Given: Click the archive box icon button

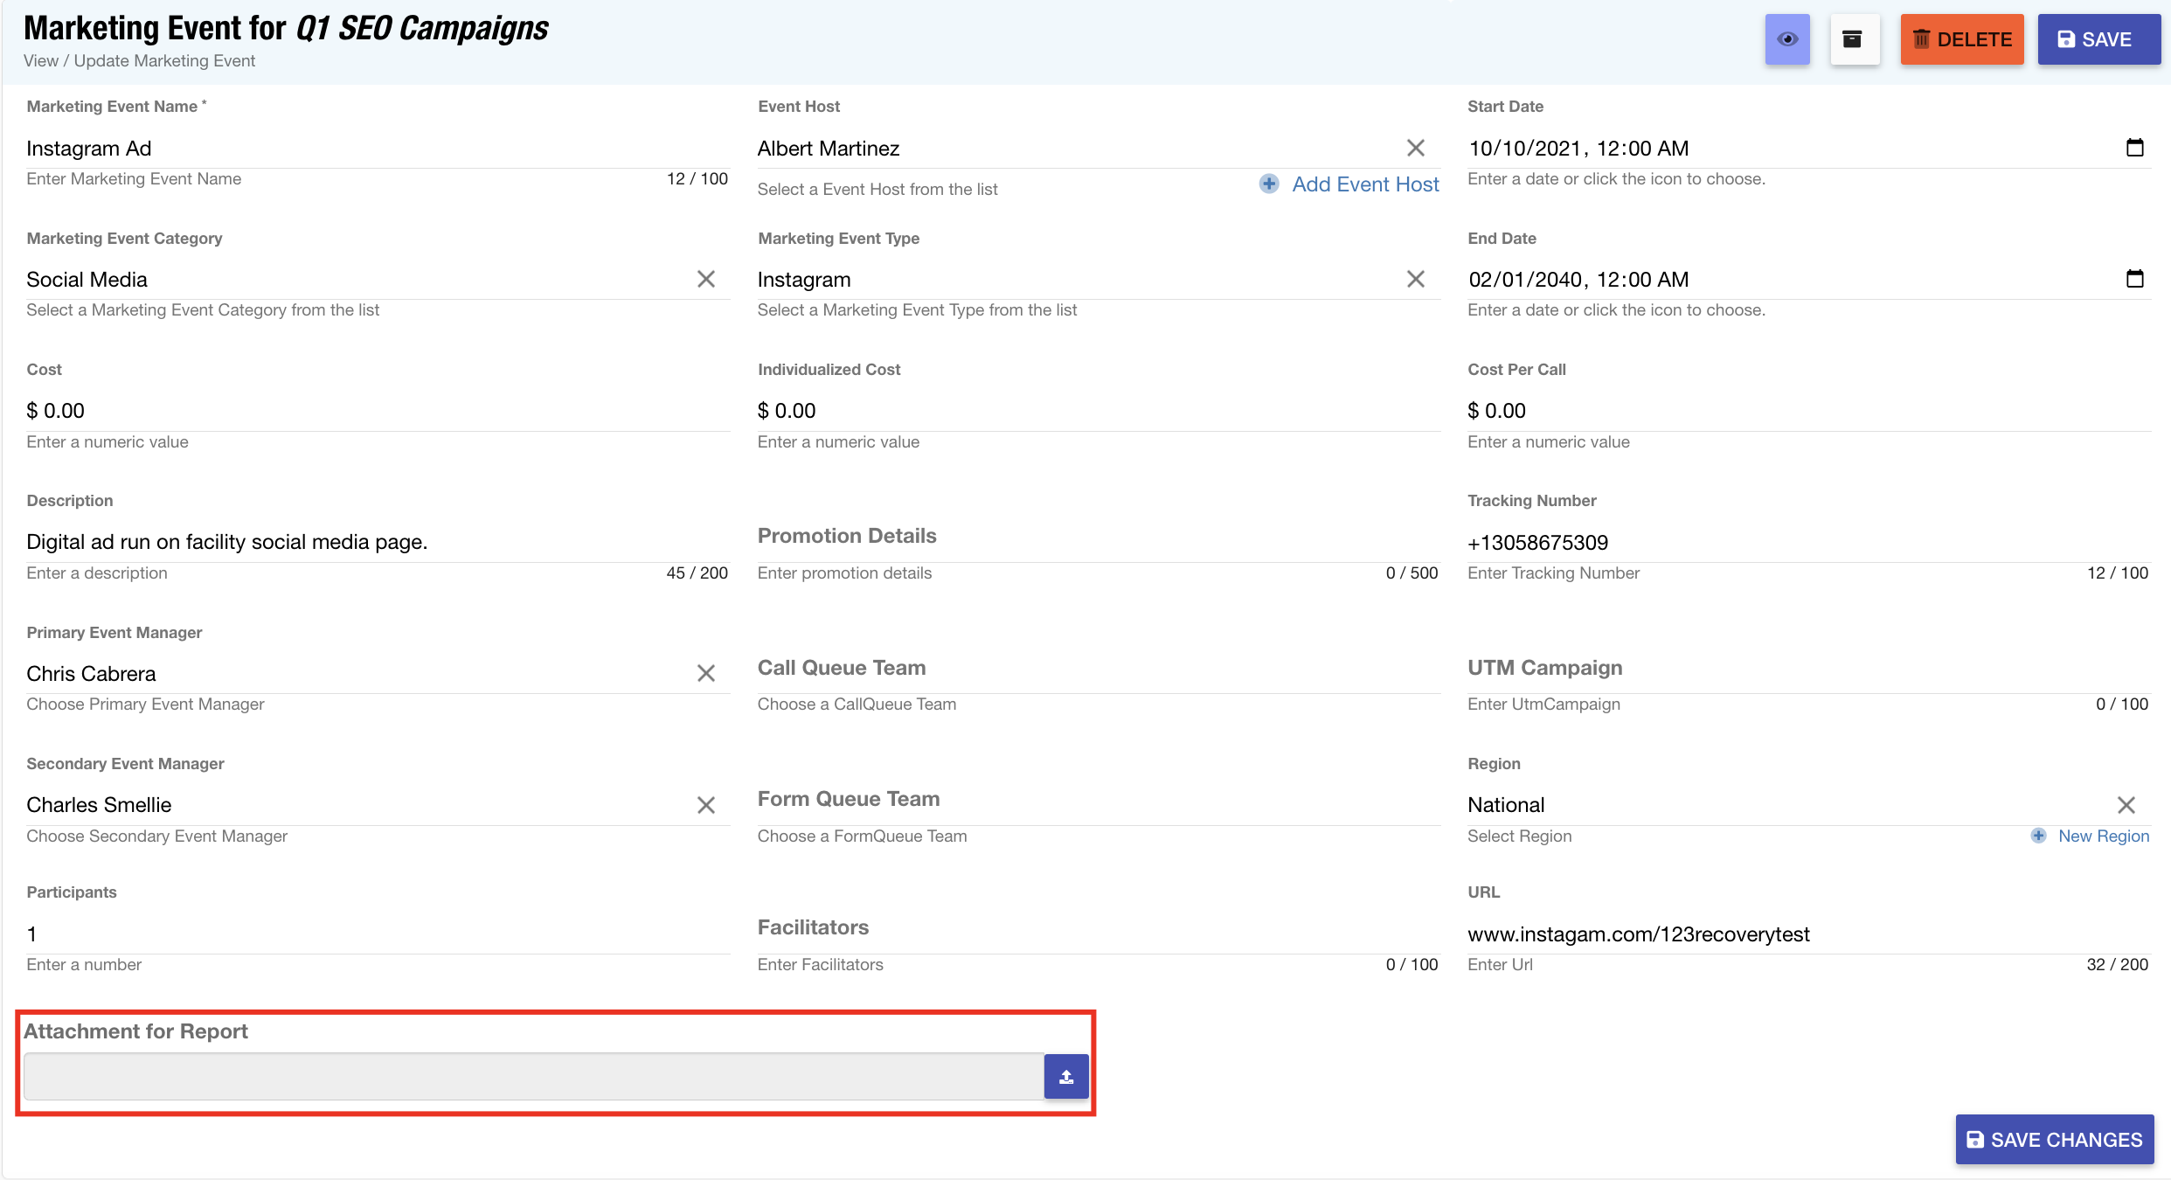Looking at the screenshot, I should tap(1853, 39).
